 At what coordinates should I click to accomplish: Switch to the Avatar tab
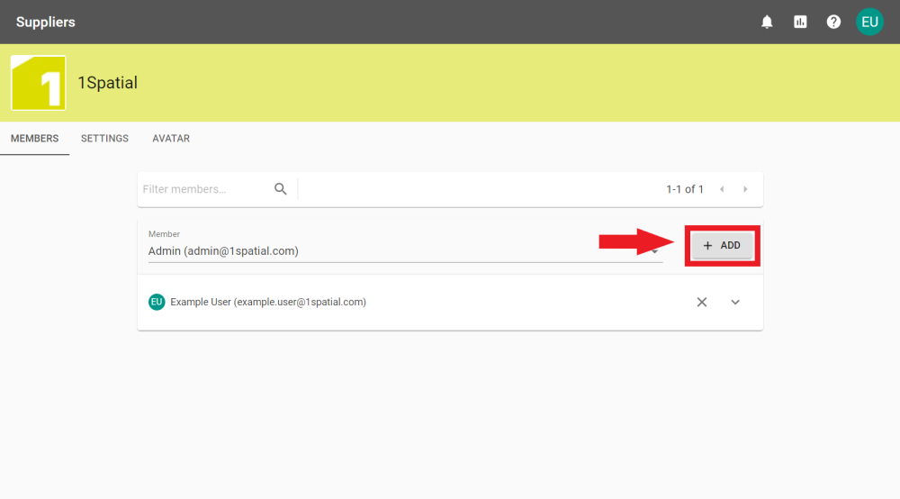click(x=171, y=139)
